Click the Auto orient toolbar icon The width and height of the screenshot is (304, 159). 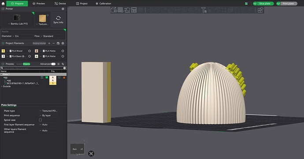[127, 10]
